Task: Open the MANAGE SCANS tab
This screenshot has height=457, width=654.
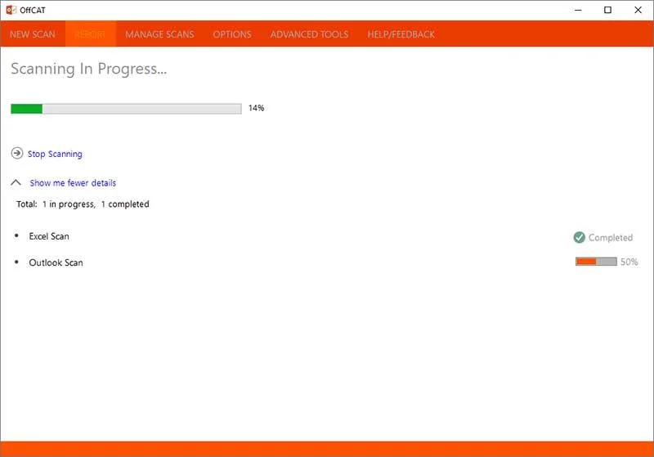Action: coord(159,34)
